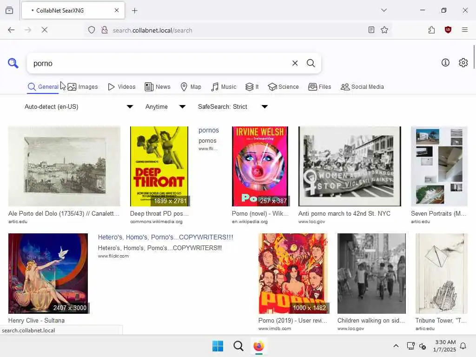Open the Tribune Tower sketch thumbnail

click(442, 273)
